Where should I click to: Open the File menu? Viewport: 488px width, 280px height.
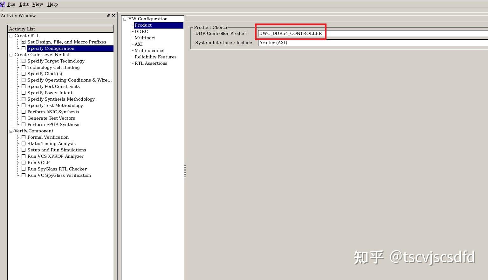coord(11,4)
